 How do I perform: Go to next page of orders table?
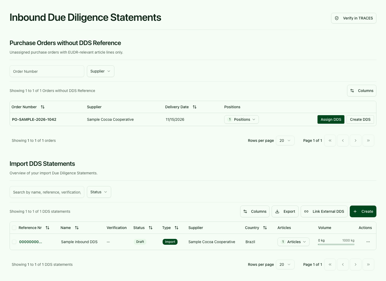(x=356, y=140)
